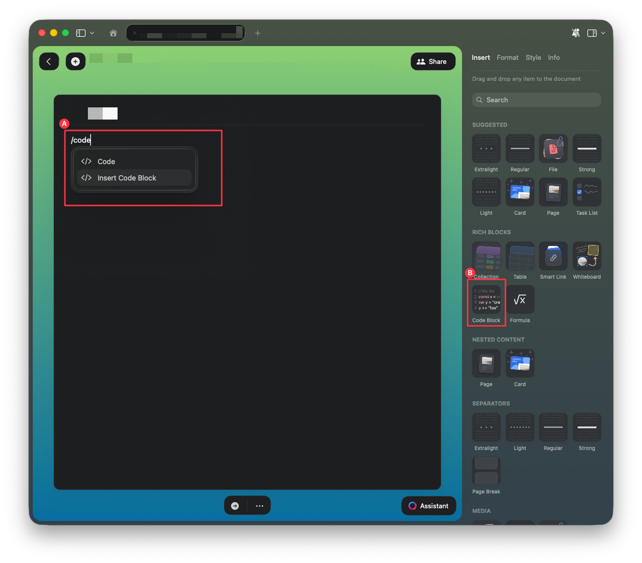Add a Whiteboard to the document
Screen dimensions: 642x563
coord(586,256)
